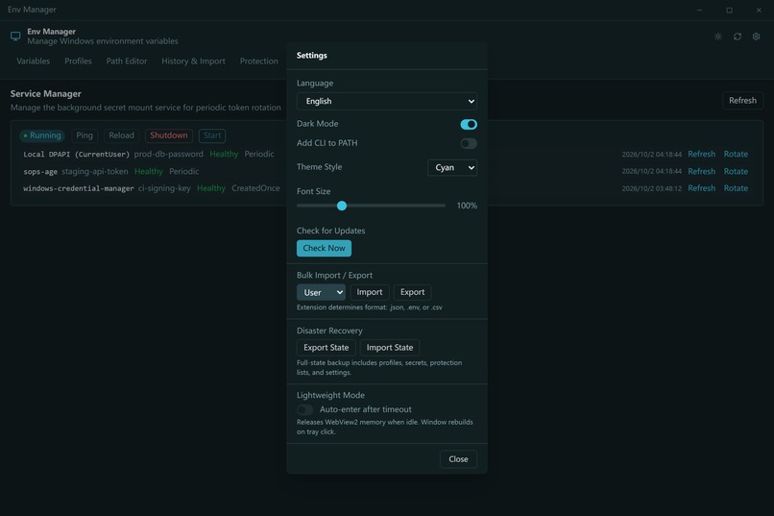Viewport: 774px width, 516px height.
Task: Click Rotate link for ci-signing-key row
Action: pos(736,188)
